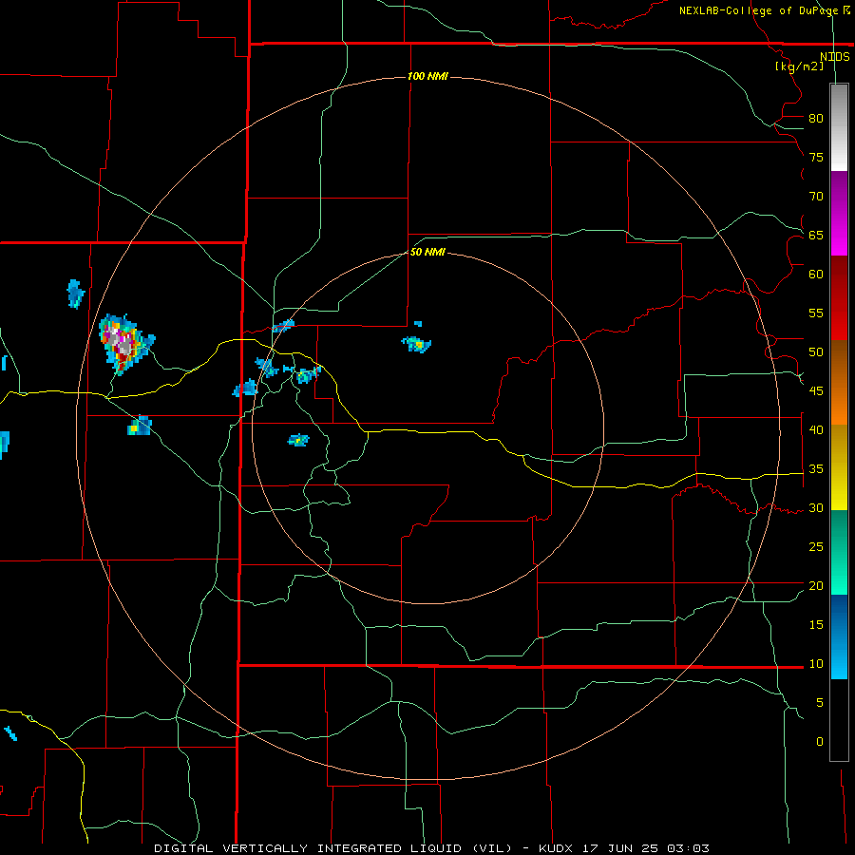This screenshot has height=855, width=855.
Task: Select the magenta-purple segment of color bar
Action: tap(839, 214)
